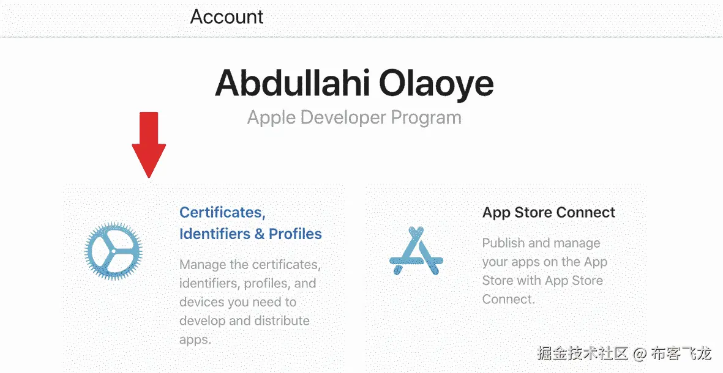
Task: Click the 'Publish and manage your apps' description
Action: (x=541, y=243)
